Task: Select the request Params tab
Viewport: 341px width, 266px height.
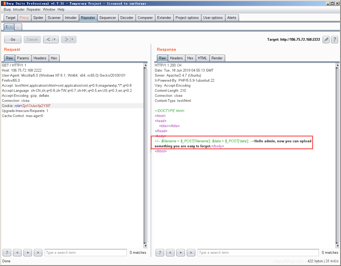Action: 23,58
